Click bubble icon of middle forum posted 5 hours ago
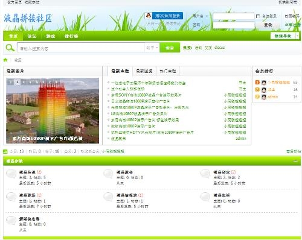The width and height of the screenshot is (302, 240). point(108,197)
